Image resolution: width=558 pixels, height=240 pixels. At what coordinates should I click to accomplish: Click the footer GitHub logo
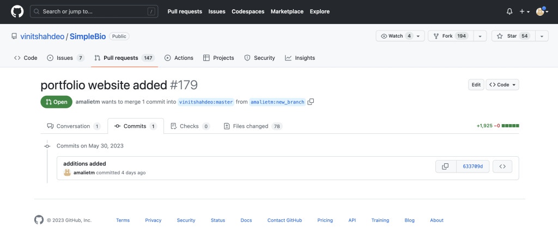pos(39,220)
